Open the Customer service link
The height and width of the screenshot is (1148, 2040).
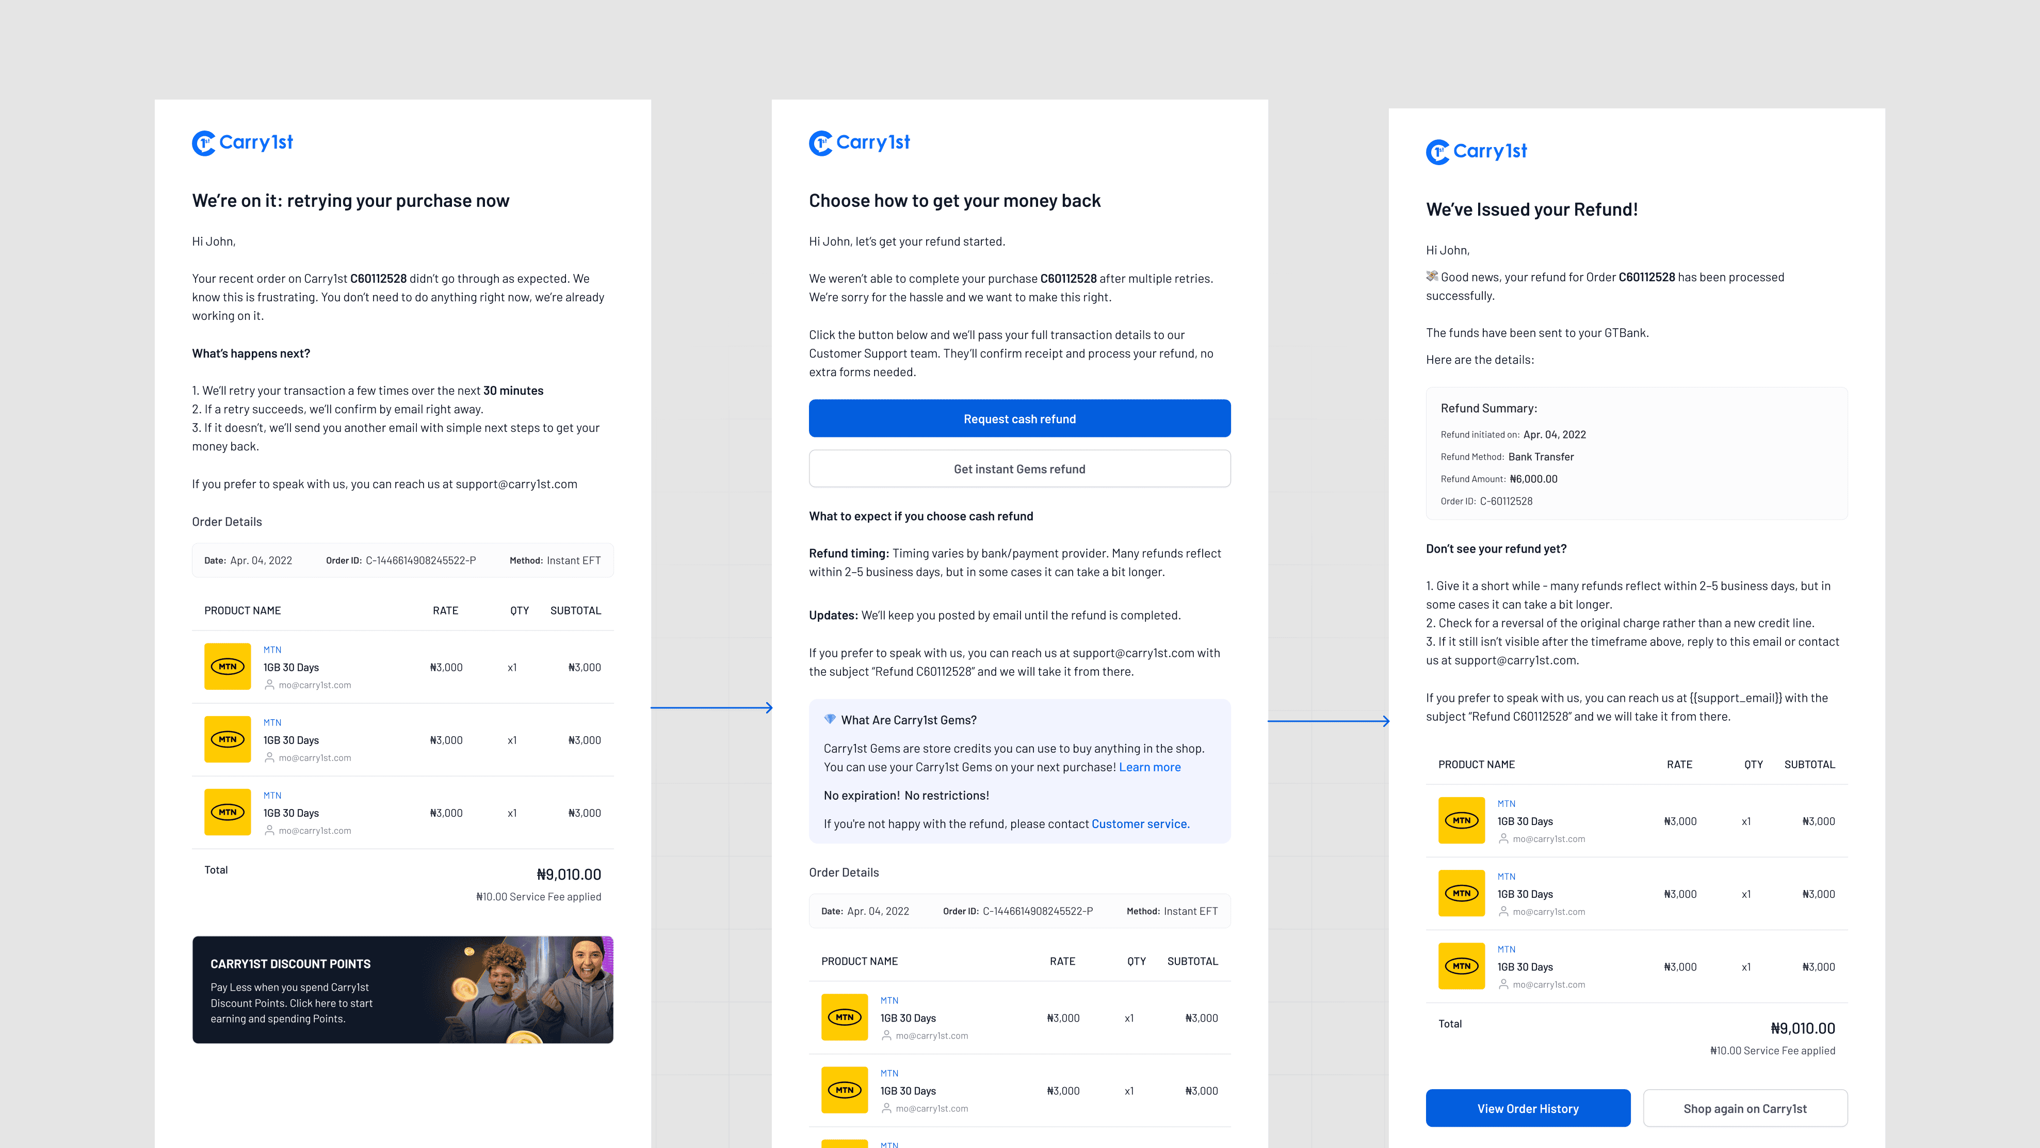pos(1140,824)
